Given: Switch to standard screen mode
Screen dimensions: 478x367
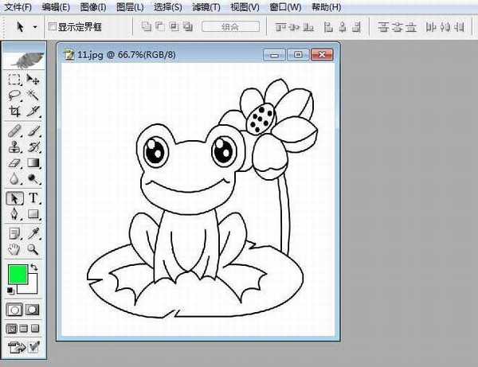Looking at the screenshot, I should pyautogui.click(x=12, y=328).
